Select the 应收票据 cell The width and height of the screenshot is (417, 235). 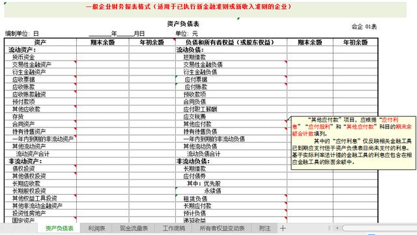40,79
